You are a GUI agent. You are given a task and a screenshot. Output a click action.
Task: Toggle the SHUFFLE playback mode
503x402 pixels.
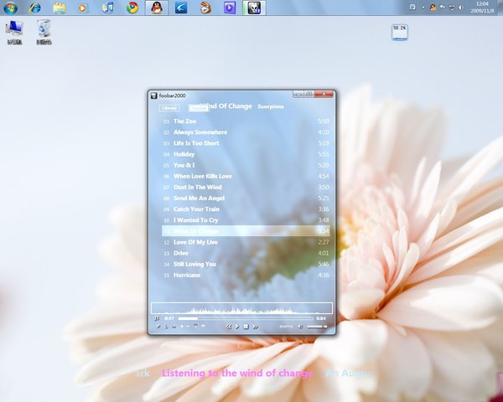[286, 327]
